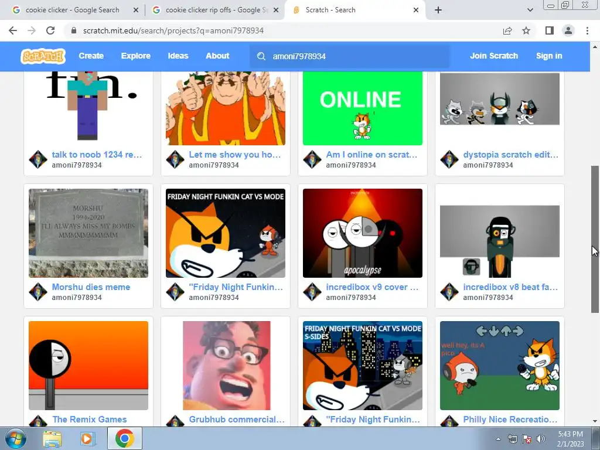
Task: Click the Scratch search field with amoni7978934
Action: point(350,56)
